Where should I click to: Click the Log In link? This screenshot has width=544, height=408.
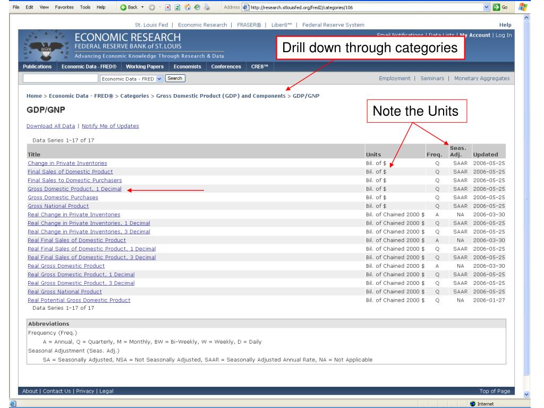click(504, 35)
